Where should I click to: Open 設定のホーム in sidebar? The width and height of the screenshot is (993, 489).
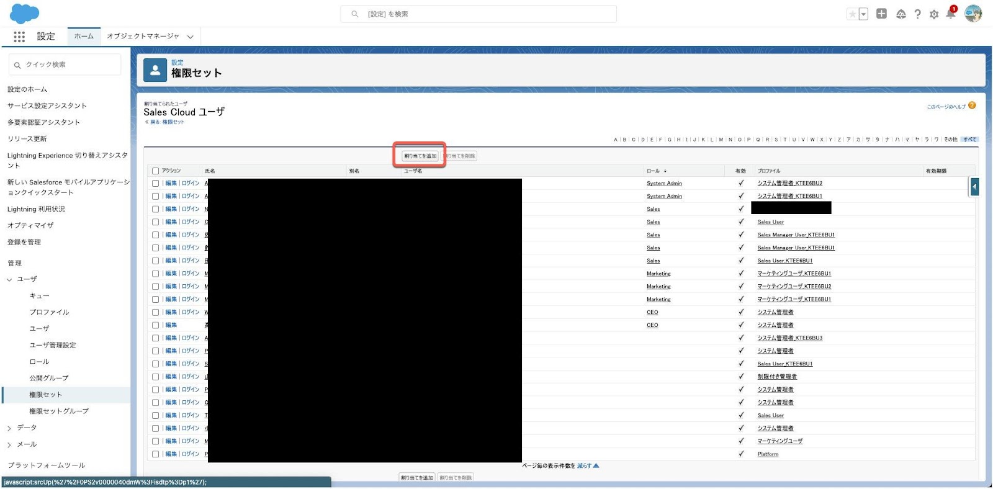click(x=27, y=89)
